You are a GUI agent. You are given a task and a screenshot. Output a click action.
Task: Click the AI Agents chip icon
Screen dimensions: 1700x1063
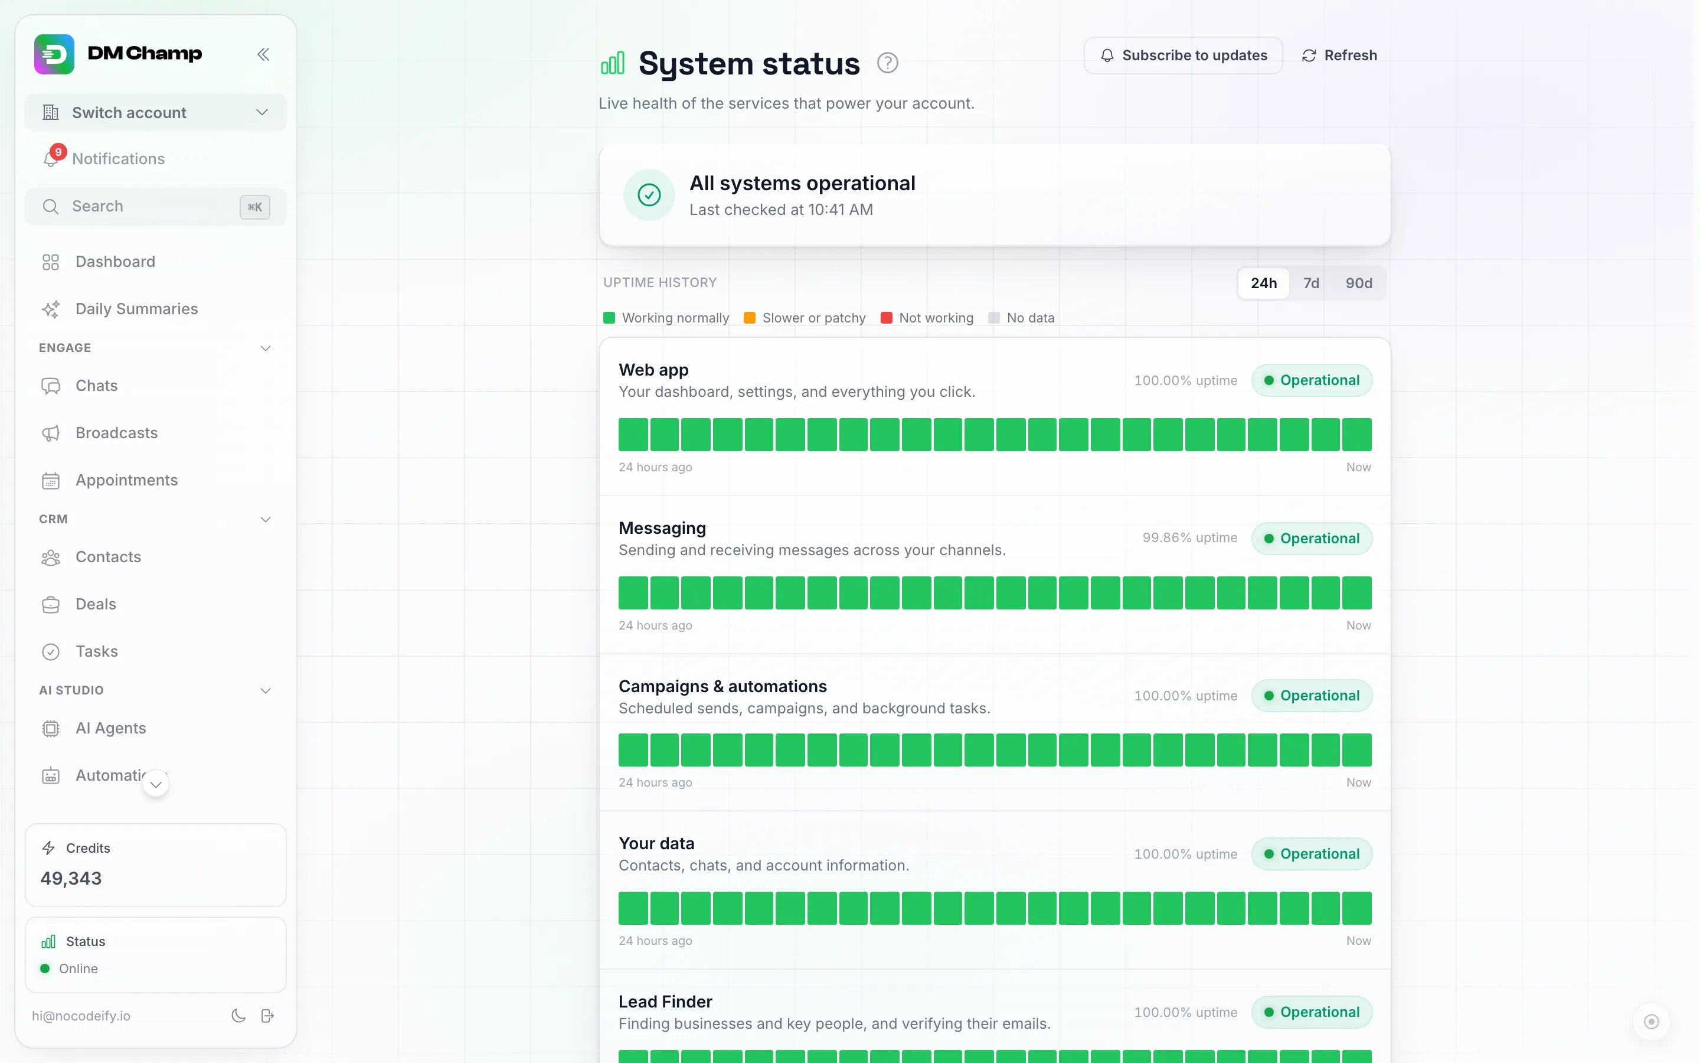coord(51,728)
